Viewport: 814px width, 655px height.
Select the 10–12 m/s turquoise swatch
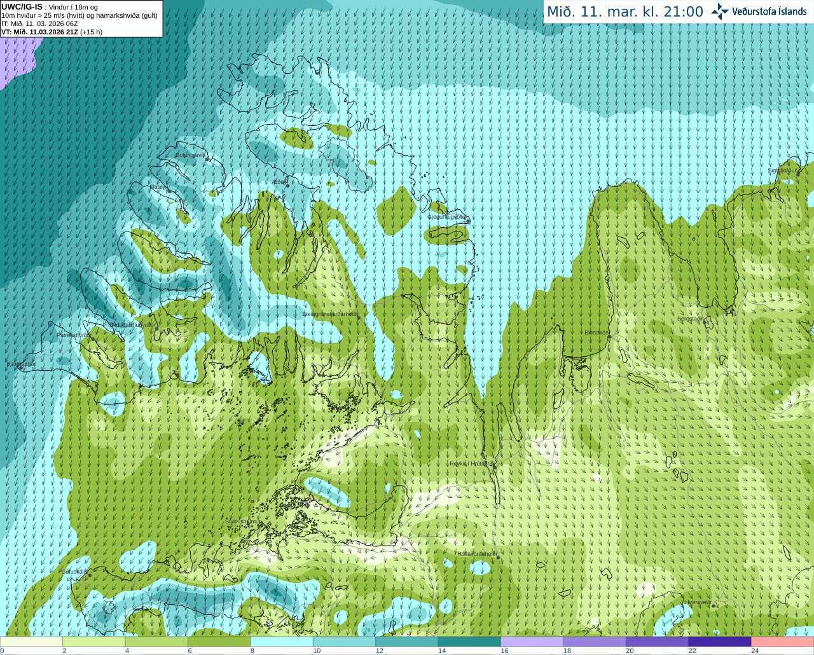pos(344,642)
